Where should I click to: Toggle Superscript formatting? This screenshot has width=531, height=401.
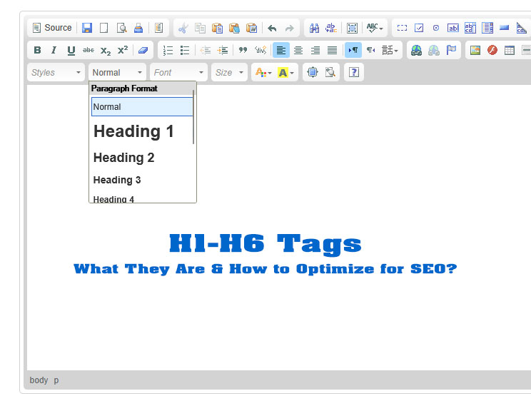coord(123,50)
